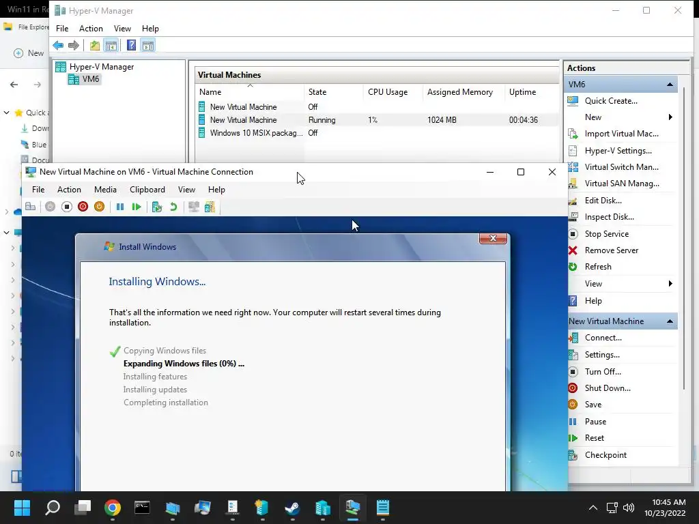
Task: Open File menu in Hyper-V Manager
Action: pos(62,29)
